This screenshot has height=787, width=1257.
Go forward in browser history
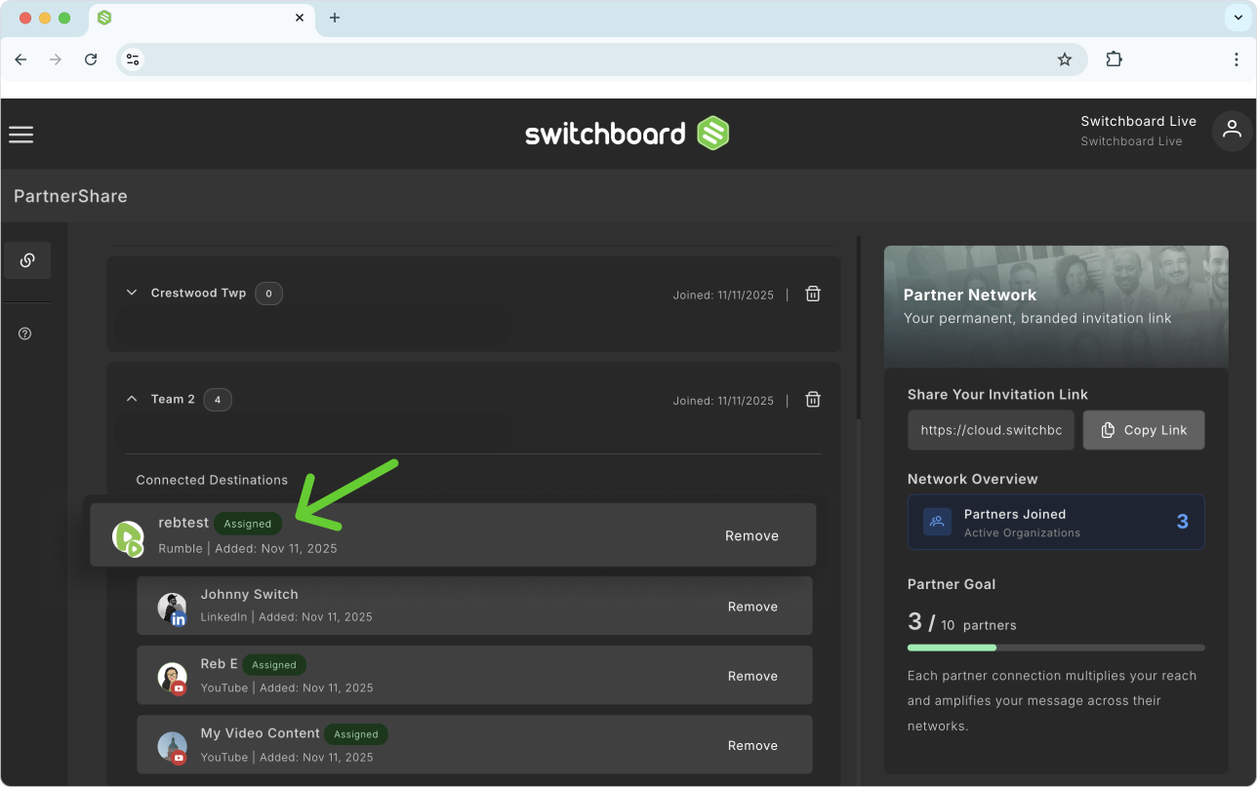(56, 59)
